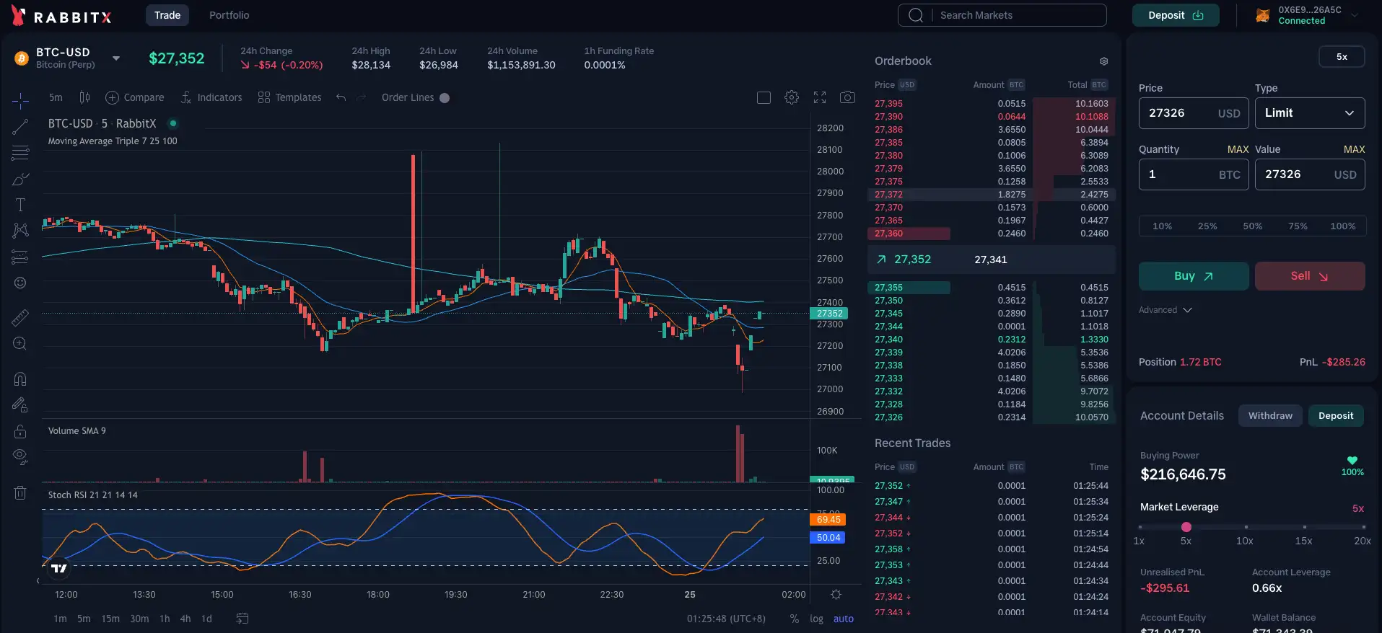Open the BTC-USD market selector dropdown
The height and width of the screenshot is (633, 1382).
115,58
